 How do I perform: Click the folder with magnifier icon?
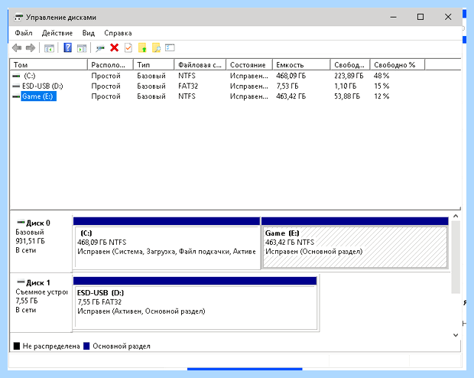pyautogui.click(x=156, y=47)
